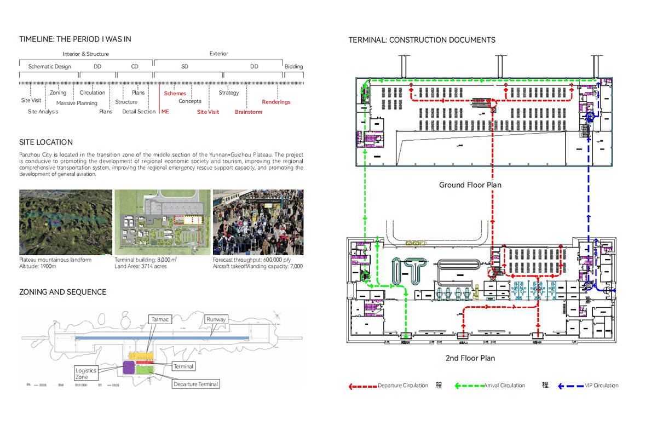Click the purple Logistics Zone block
Viewport: 657px width, 425px height.
[129, 367]
